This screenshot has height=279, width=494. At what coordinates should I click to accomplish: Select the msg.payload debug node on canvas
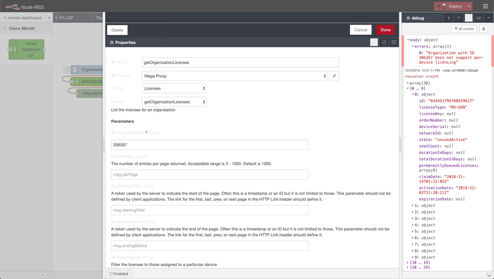click(90, 93)
